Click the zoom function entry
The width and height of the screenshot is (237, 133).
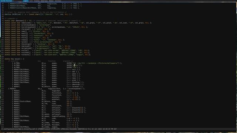(54, 102)
